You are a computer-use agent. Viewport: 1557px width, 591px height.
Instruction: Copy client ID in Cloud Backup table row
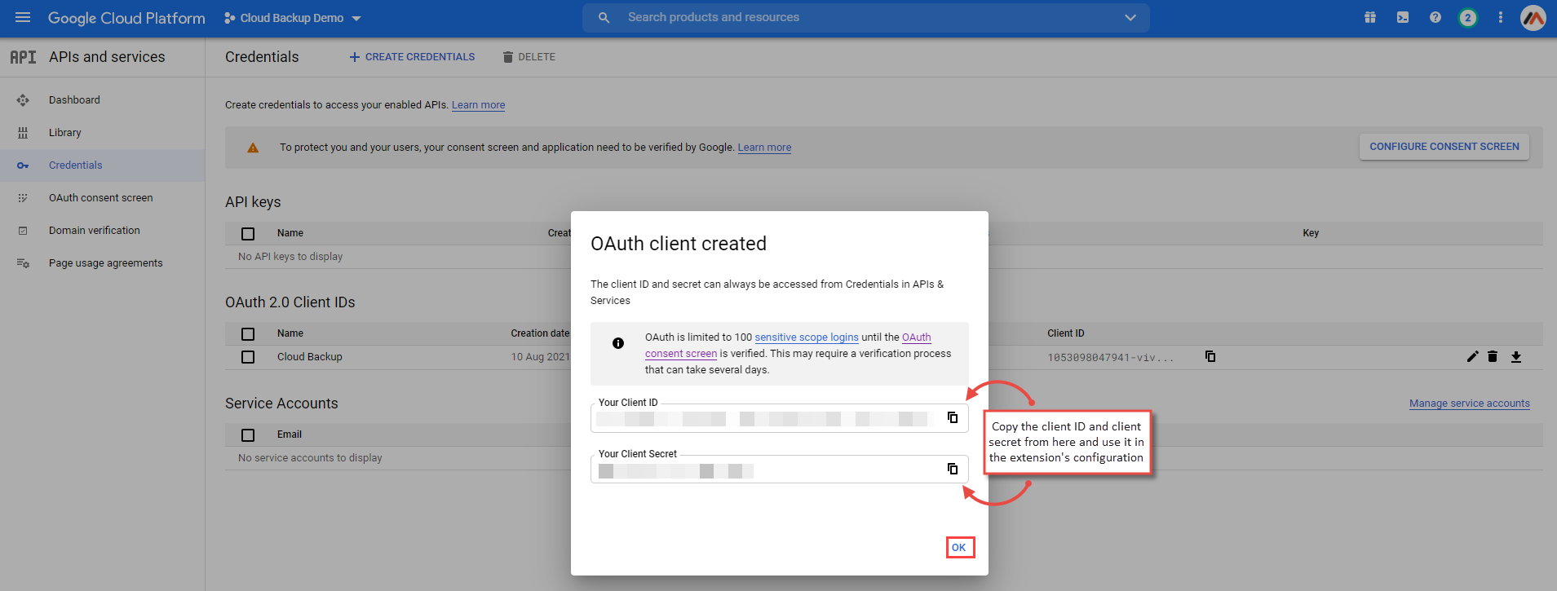(1210, 356)
